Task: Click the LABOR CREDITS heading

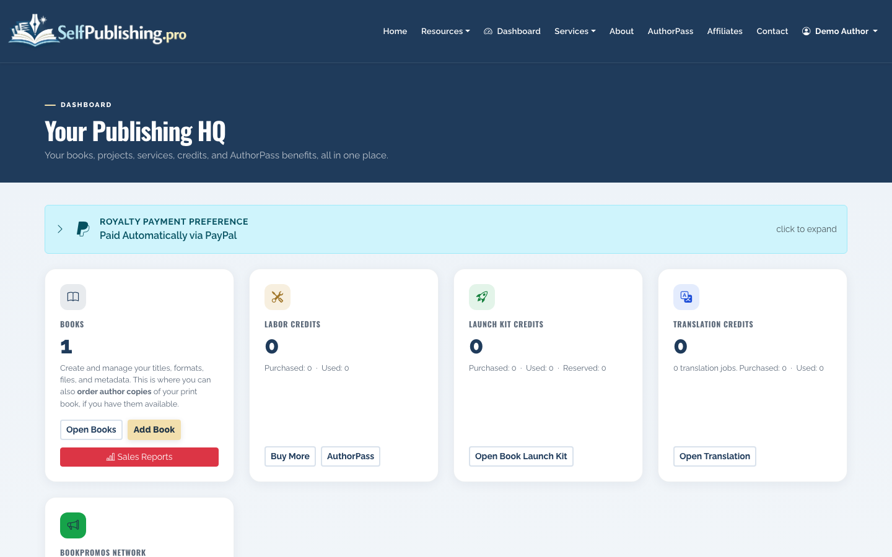Action: click(292, 324)
